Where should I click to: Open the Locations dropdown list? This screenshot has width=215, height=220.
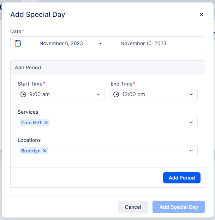pos(191,151)
